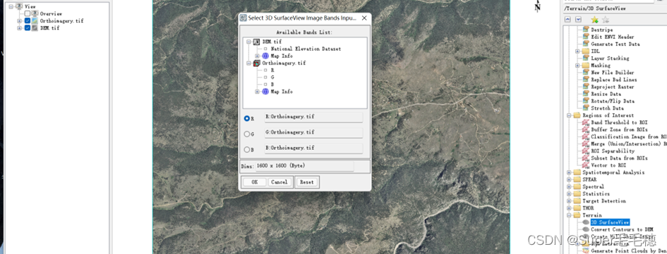Click the Edit ENVI Header tool icon

click(586, 37)
